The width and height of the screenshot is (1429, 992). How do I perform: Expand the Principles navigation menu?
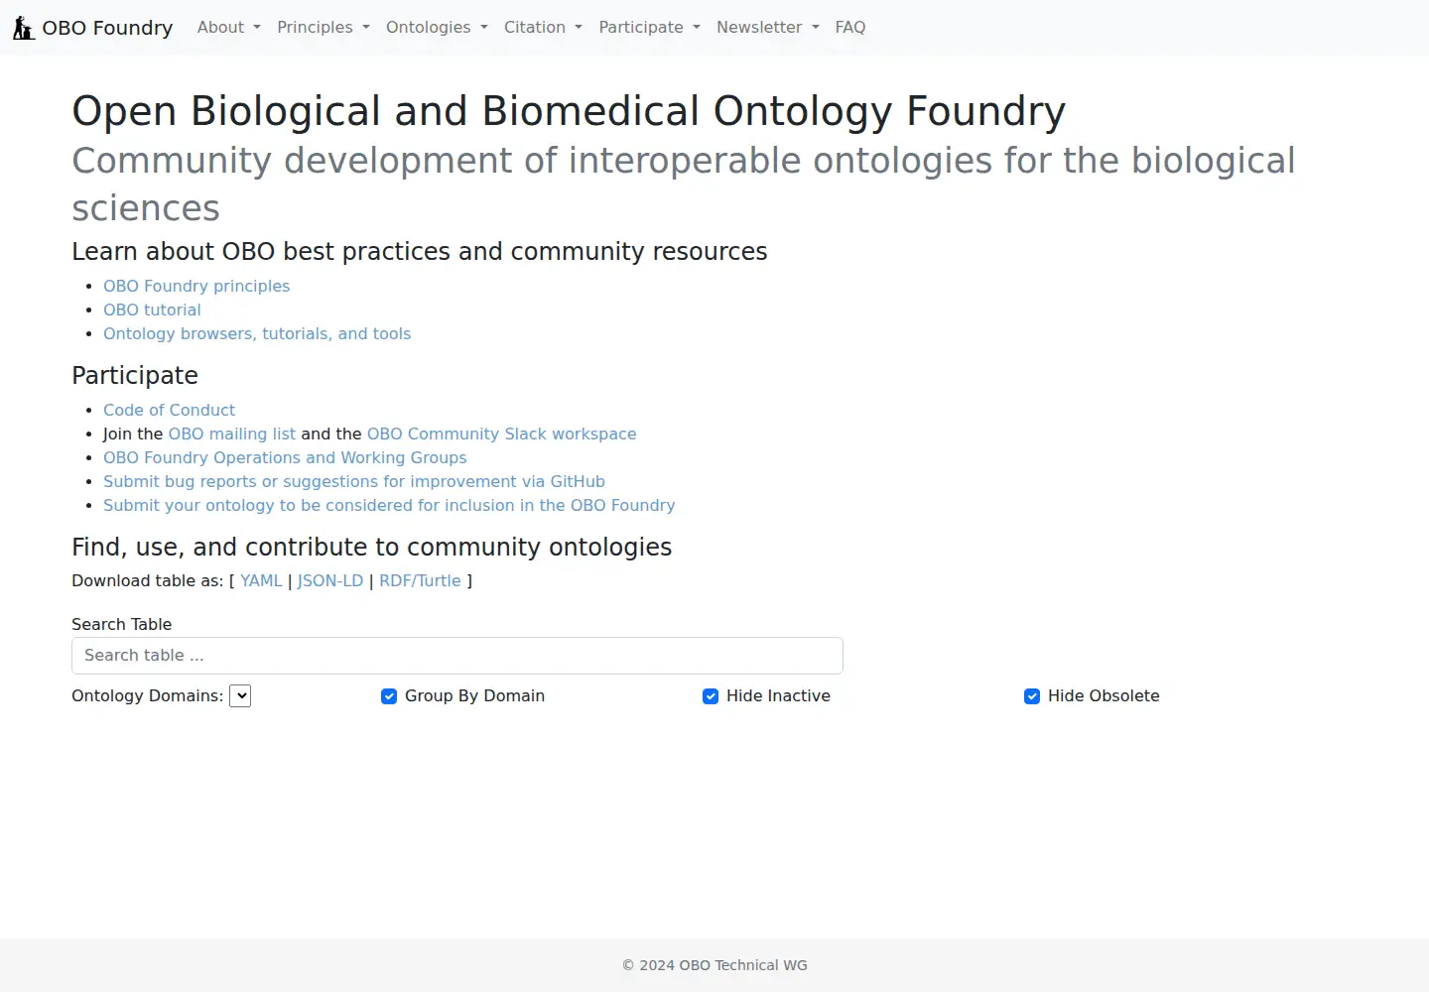click(324, 28)
